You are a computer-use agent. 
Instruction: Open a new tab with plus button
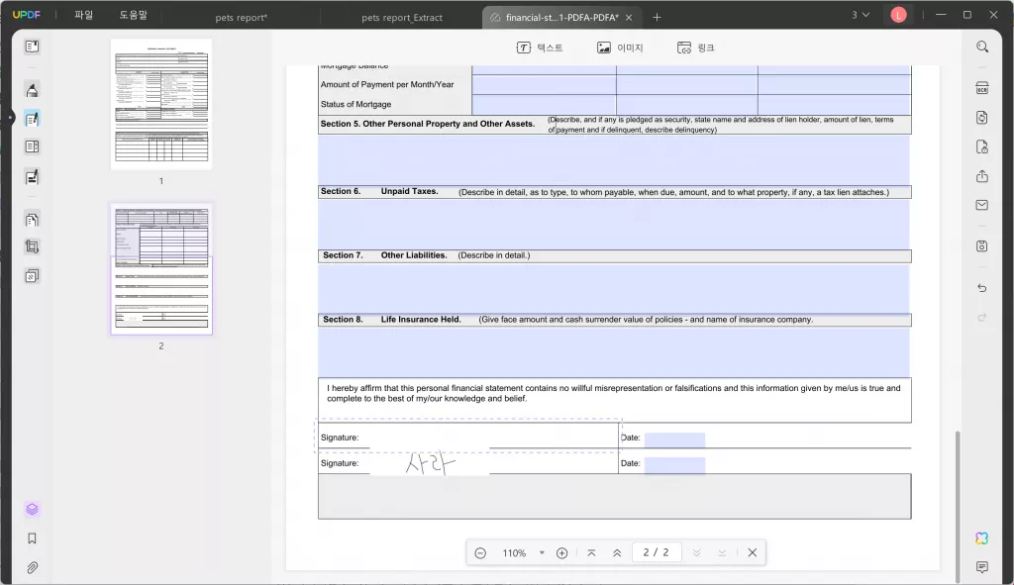(658, 18)
